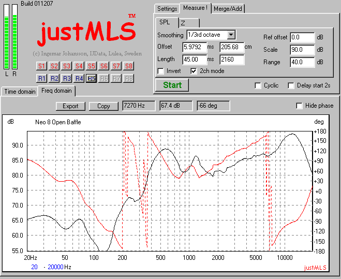Start the measurement with Start button

172,85
